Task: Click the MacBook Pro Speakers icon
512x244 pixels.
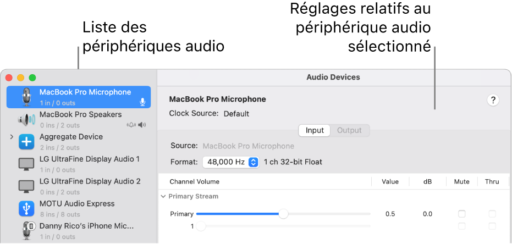Action: [x=26, y=119]
